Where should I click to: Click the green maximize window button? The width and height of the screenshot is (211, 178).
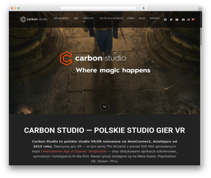click(19, 8)
